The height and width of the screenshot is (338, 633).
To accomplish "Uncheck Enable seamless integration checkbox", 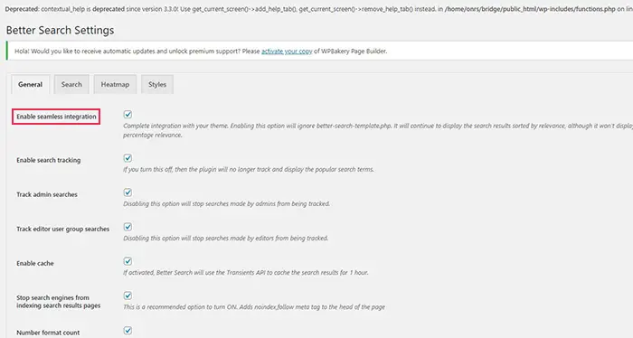I will 128,115.
